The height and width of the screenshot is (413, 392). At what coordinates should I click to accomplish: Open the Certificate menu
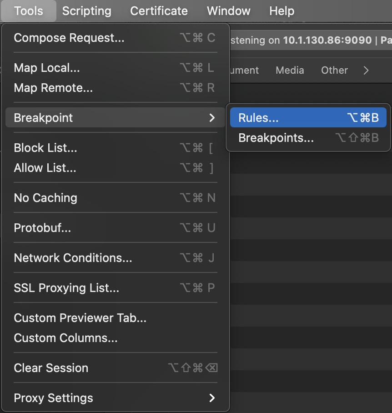(159, 11)
